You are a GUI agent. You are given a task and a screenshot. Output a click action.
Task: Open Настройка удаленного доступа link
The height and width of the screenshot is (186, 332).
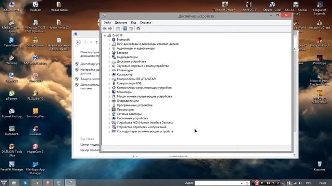tap(90, 71)
